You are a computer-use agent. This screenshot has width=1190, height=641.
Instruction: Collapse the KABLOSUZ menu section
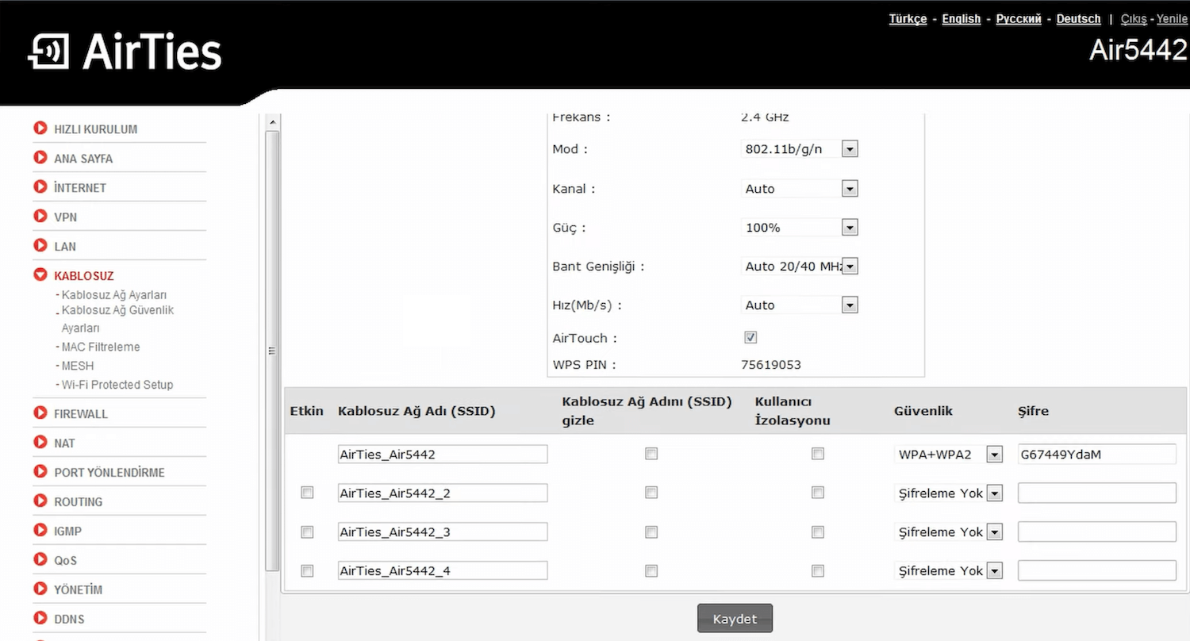click(x=40, y=275)
